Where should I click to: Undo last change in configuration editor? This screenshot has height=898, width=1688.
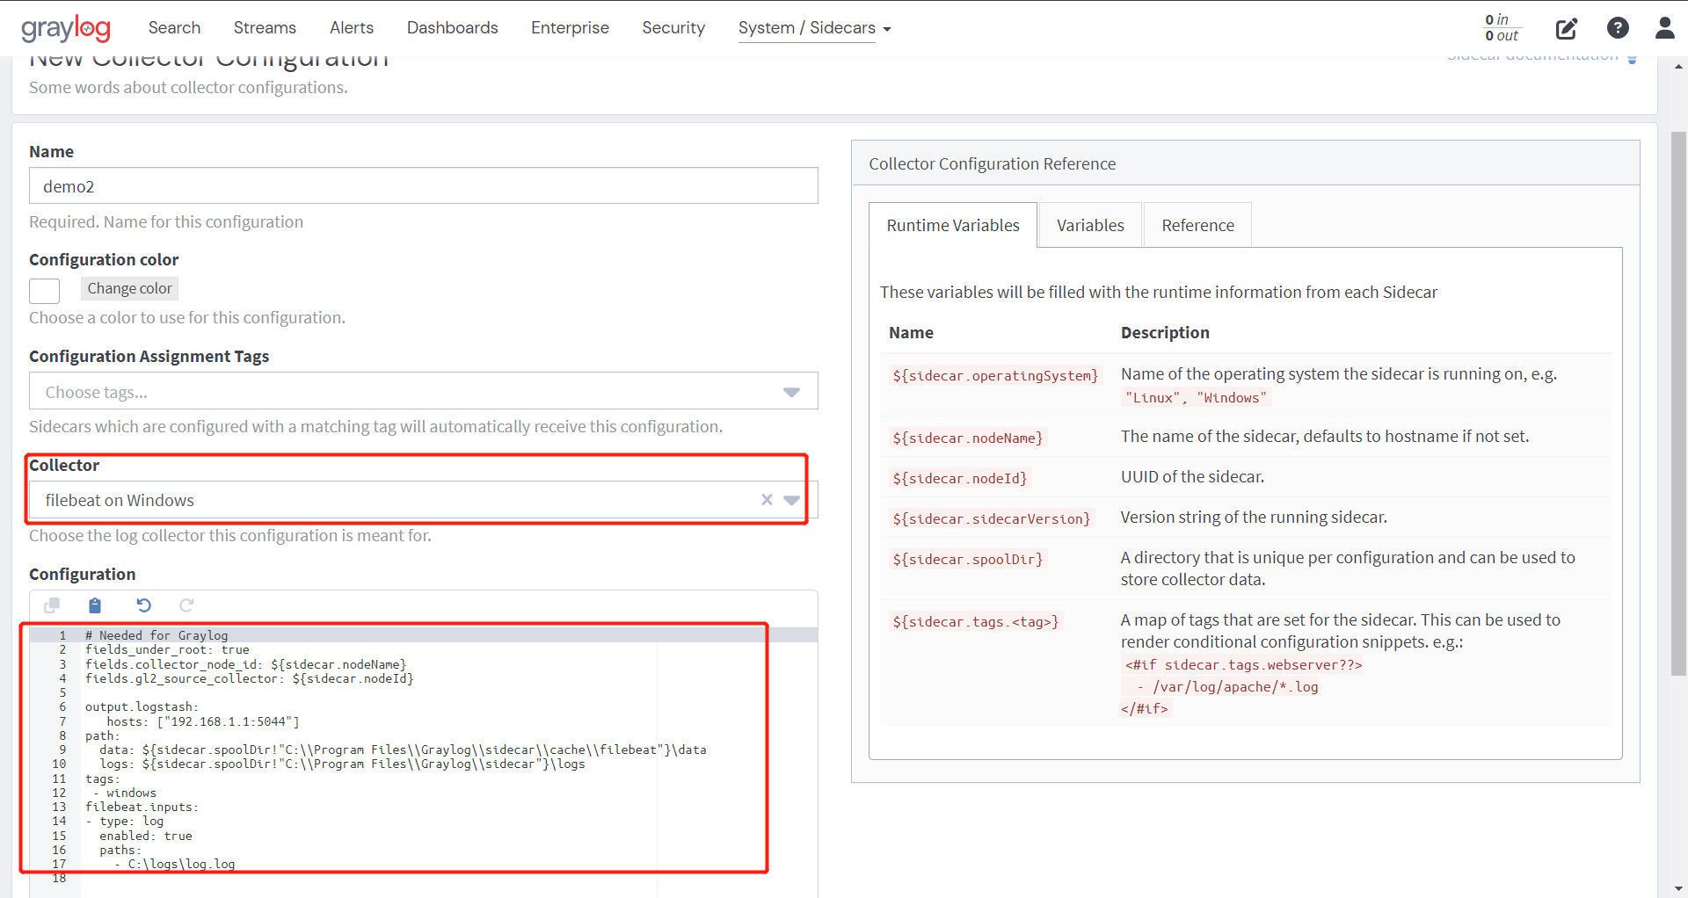(143, 605)
